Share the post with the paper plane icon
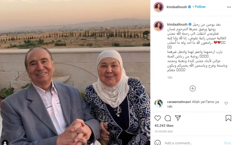 [x=178, y=118]
